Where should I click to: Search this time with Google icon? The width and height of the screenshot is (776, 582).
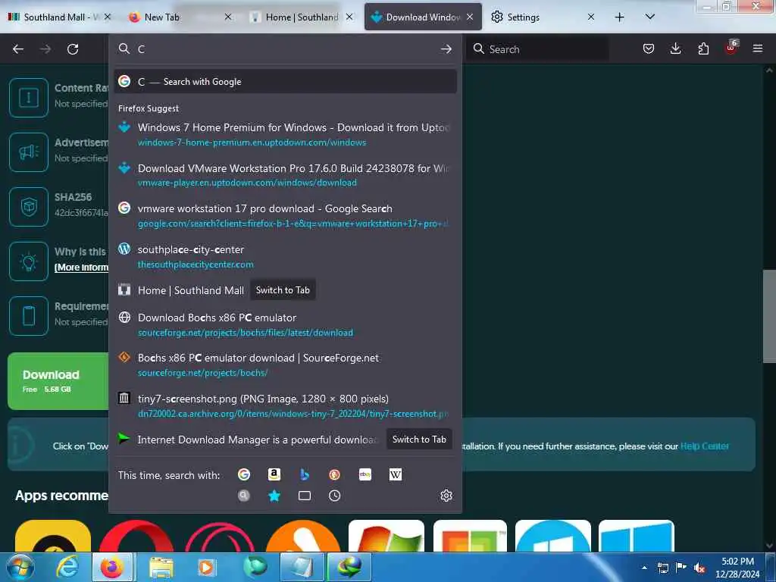click(244, 474)
